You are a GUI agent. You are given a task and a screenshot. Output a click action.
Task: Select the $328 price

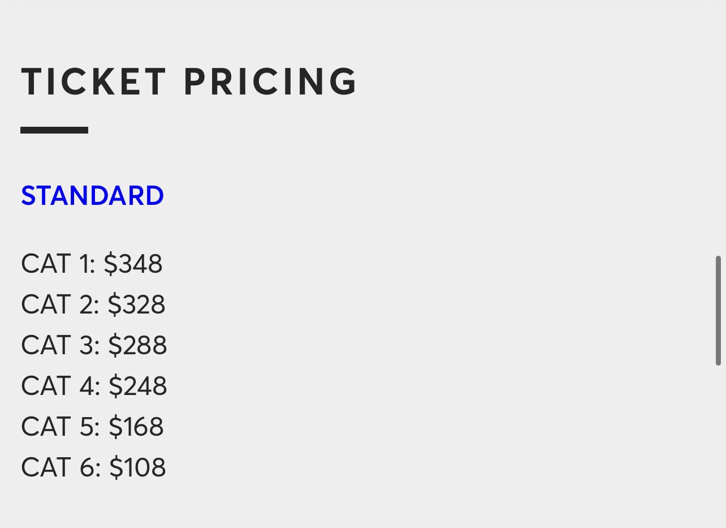click(136, 305)
